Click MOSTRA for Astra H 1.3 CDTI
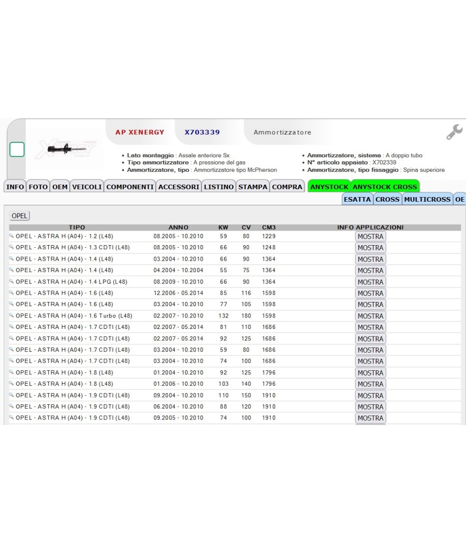Image resolution: width=466 pixels, height=543 pixels. 371,248
